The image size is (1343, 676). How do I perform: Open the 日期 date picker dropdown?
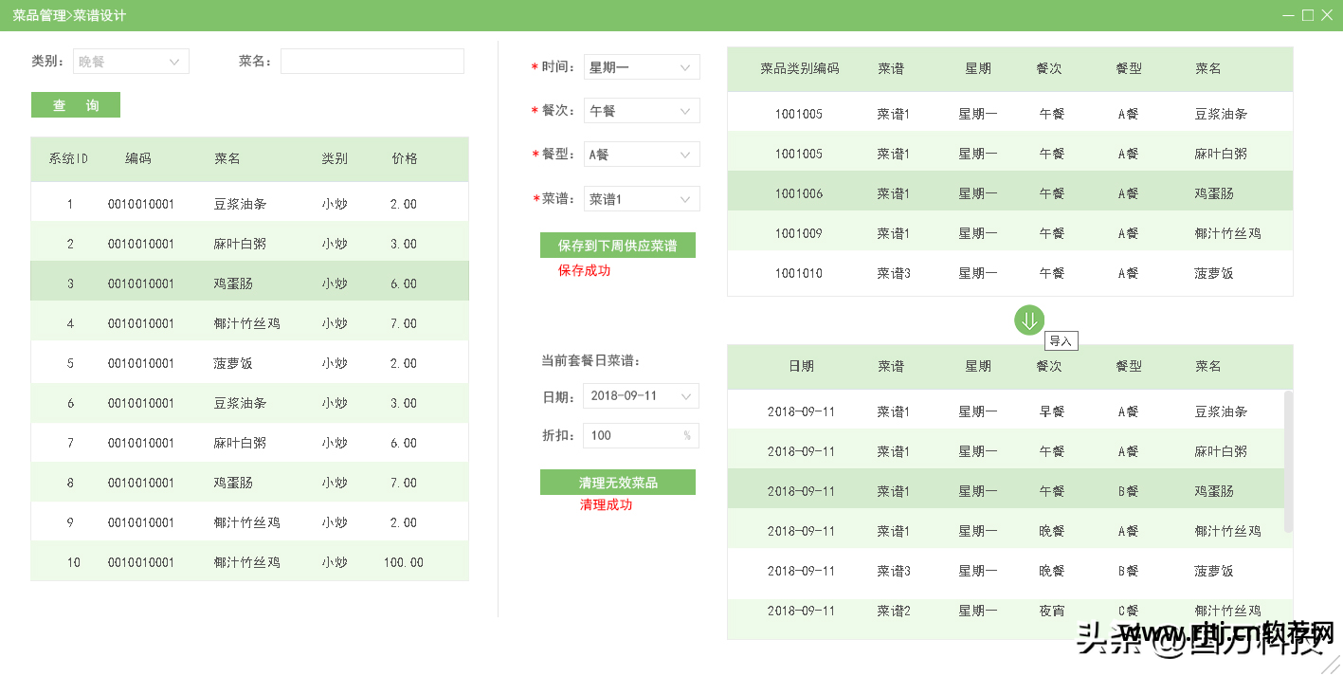(642, 395)
